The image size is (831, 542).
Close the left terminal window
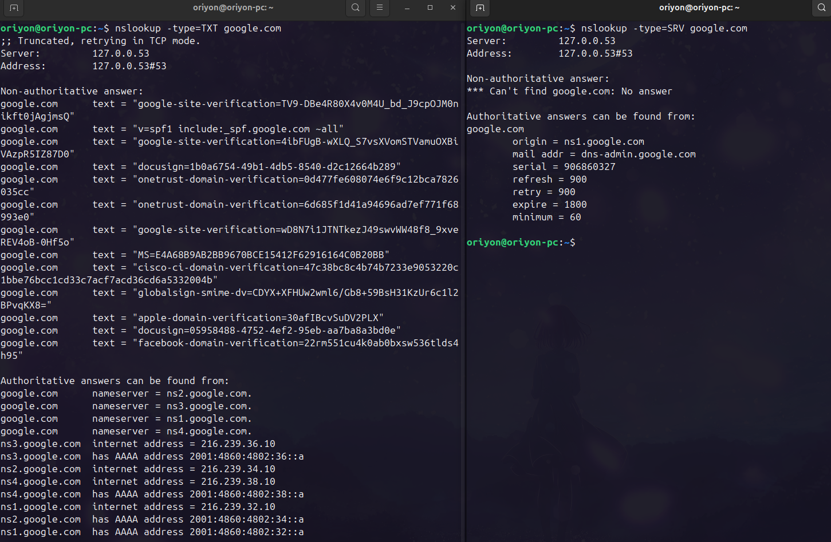(x=453, y=8)
